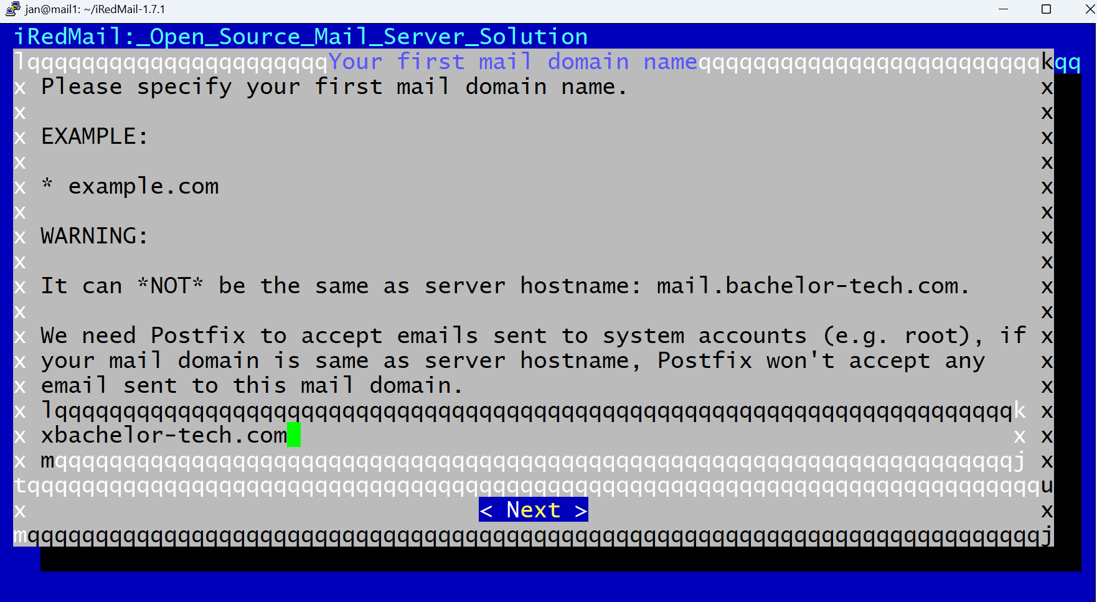Click the 'iRedMail:_Open_Source_Mail_Server_Solution' header
Viewport: 1097px width, 602px height.
[301, 37]
